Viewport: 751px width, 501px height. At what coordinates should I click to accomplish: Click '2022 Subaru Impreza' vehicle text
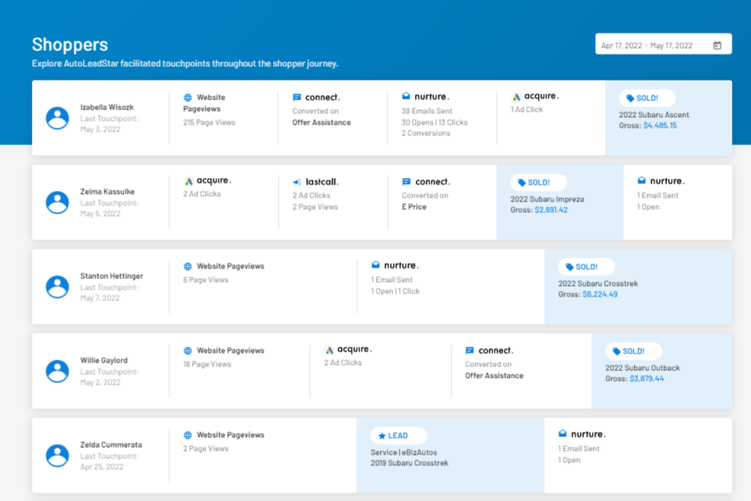547,199
